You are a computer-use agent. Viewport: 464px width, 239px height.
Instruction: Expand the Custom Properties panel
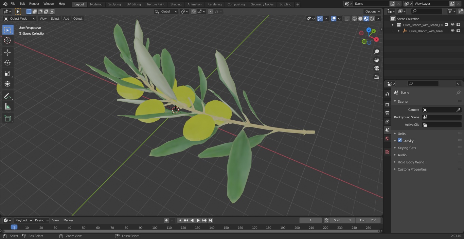(x=412, y=169)
